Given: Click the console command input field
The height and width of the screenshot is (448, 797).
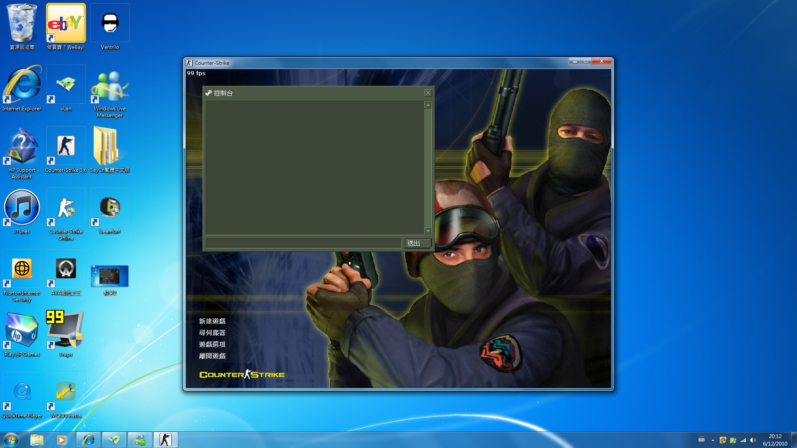Looking at the screenshot, I should click(303, 243).
